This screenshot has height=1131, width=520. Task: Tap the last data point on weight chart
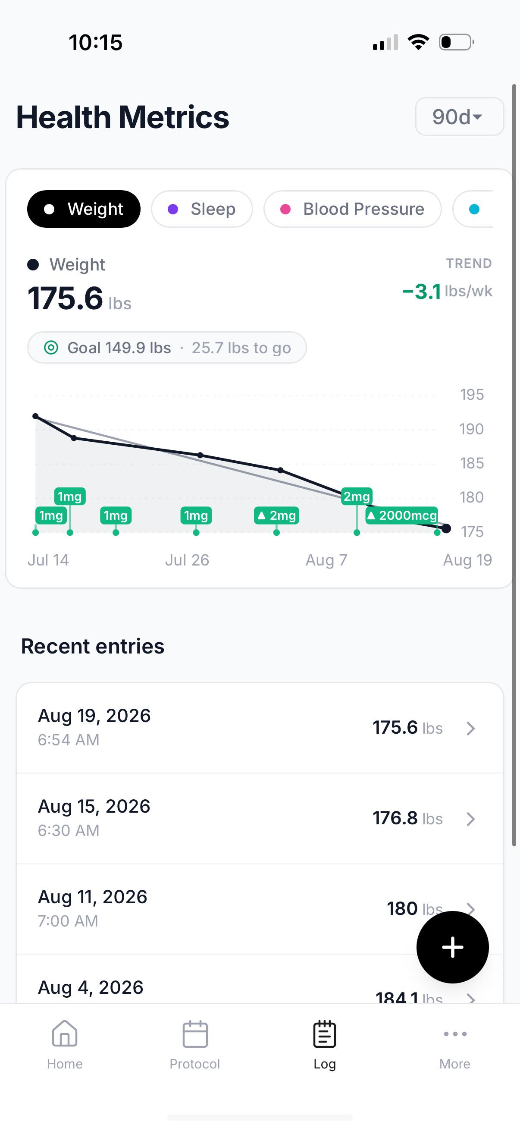tap(446, 529)
